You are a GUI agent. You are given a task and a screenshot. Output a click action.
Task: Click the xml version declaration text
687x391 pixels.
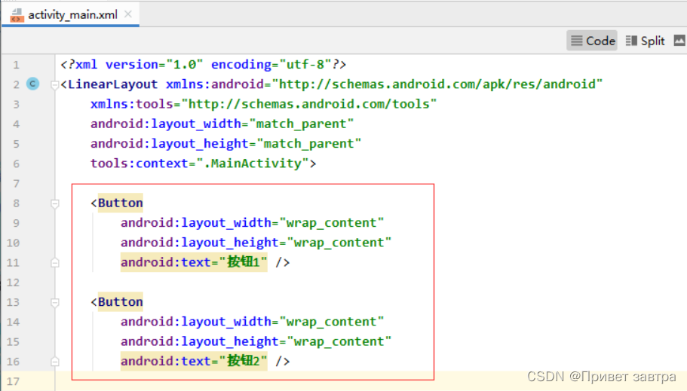pyautogui.click(x=204, y=65)
